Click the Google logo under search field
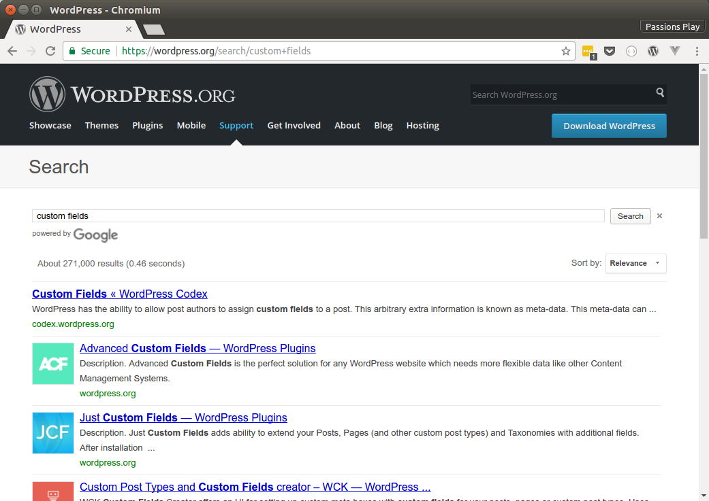709x501 pixels. (x=95, y=235)
